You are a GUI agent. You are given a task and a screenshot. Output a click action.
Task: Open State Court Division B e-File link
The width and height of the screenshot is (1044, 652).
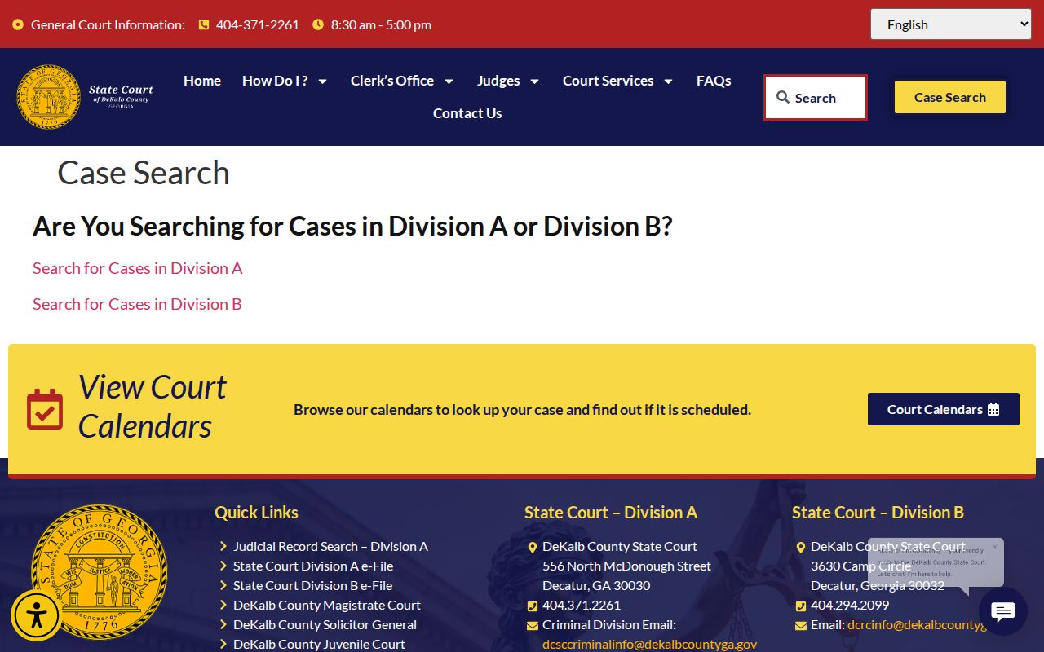(x=313, y=585)
